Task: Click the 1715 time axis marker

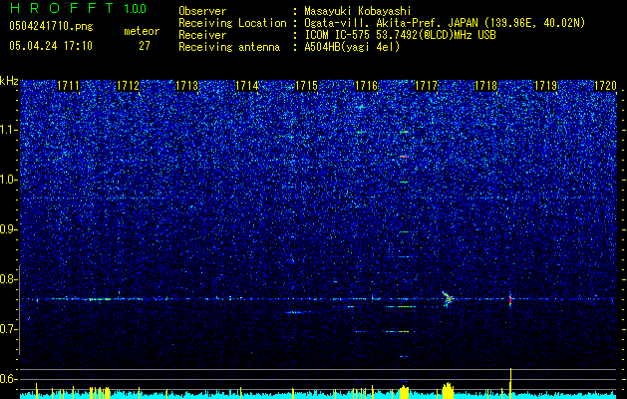Action: pyautogui.click(x=306, y=86)
